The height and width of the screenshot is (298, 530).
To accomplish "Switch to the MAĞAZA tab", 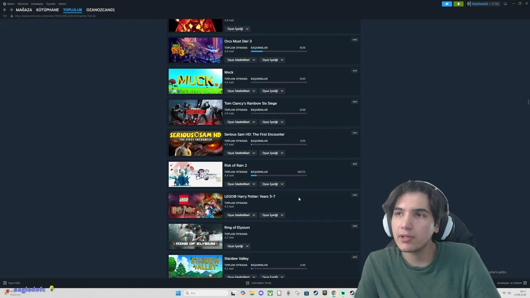I will coord(24,10).
